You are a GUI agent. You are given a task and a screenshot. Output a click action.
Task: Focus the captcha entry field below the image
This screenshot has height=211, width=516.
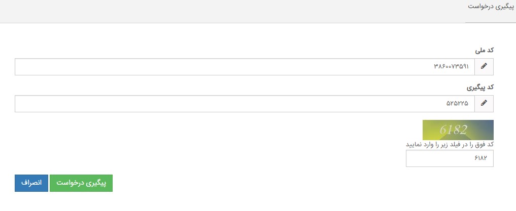(x=450, y=158)
